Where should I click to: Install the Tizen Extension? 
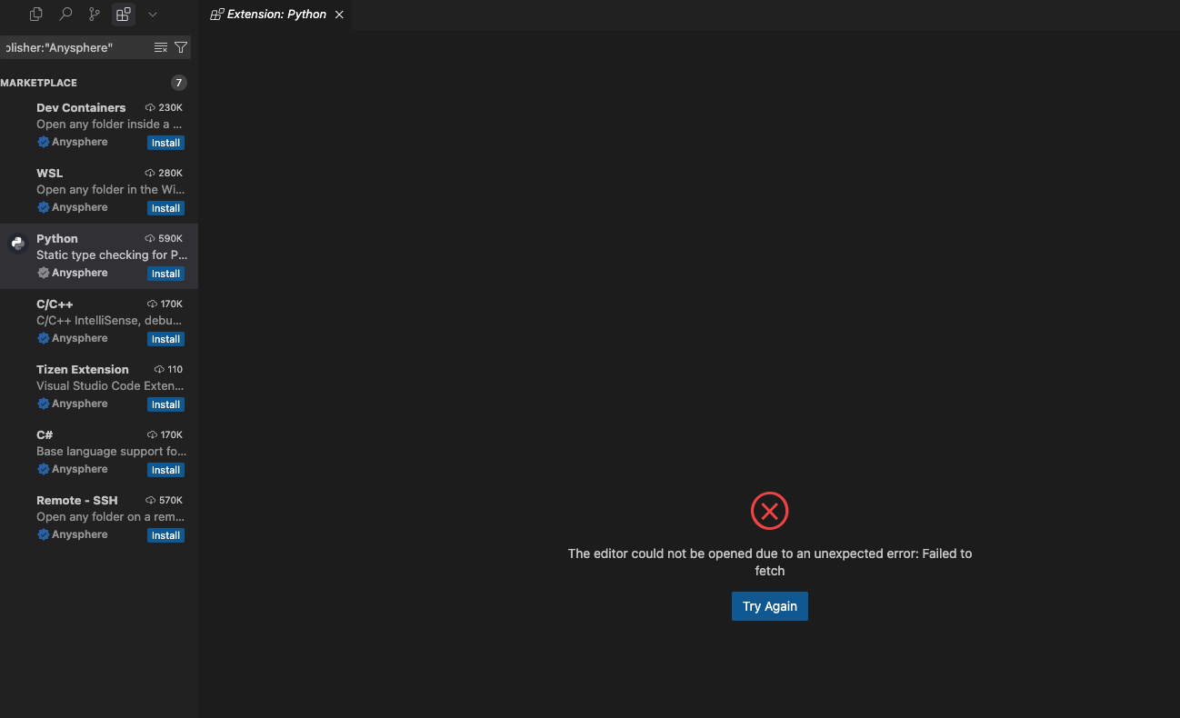click(x=165, y=404)
